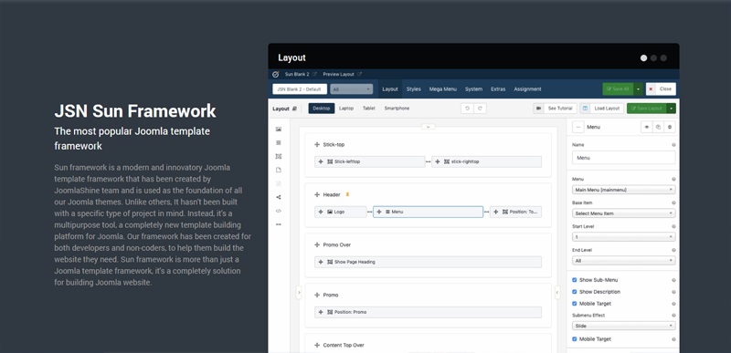The height and width of the screenshot is (353, 731).
Task: Open the System tab
Action: click(473, 88)
